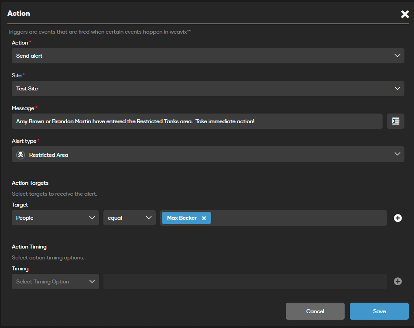Click the 'Select targets to receive the alert.' text

click(x=55, y=194)
